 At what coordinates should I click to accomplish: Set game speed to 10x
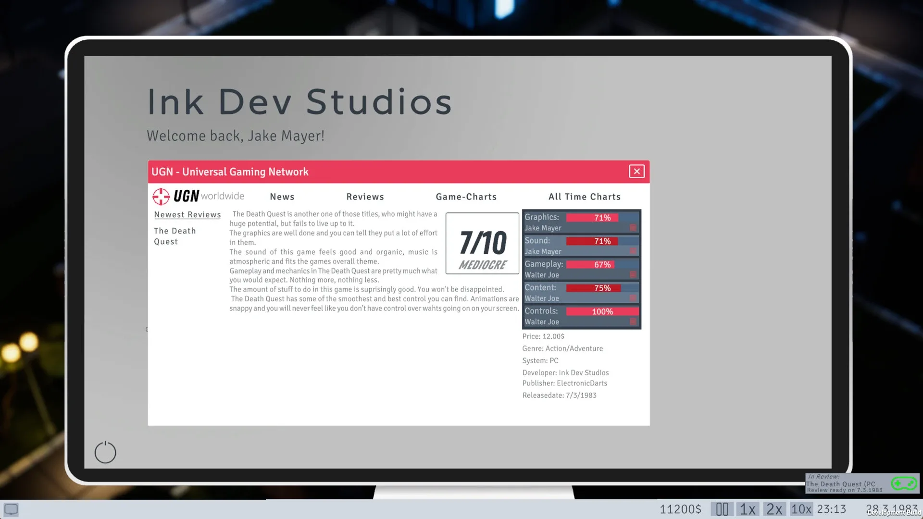801,509
